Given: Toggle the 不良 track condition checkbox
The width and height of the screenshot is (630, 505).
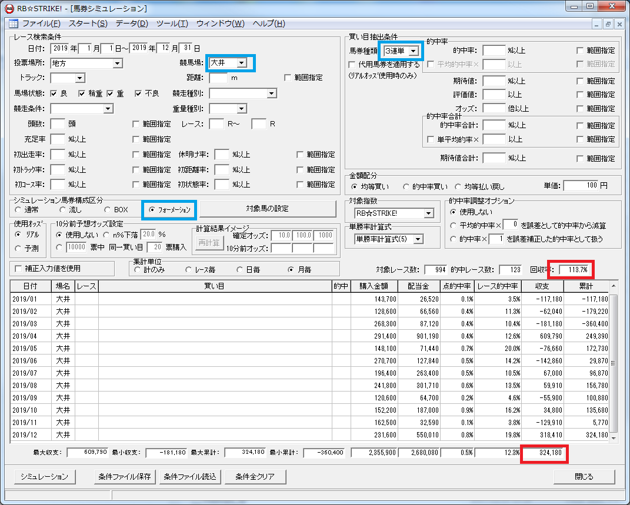Looking at the screenshot, I should coord(138,93).
